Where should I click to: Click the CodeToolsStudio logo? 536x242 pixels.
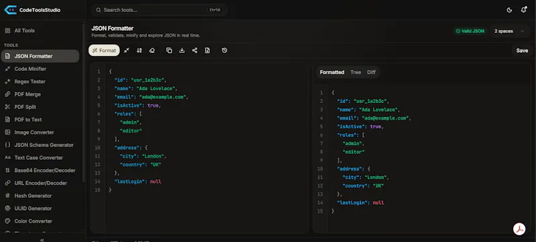click(x=32, y=10)
